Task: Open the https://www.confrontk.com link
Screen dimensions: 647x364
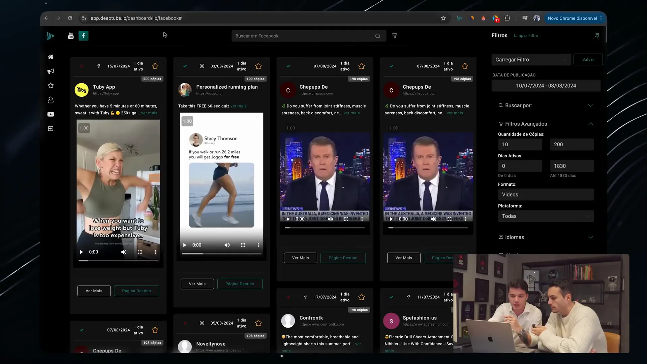Action: pos(321,325)
